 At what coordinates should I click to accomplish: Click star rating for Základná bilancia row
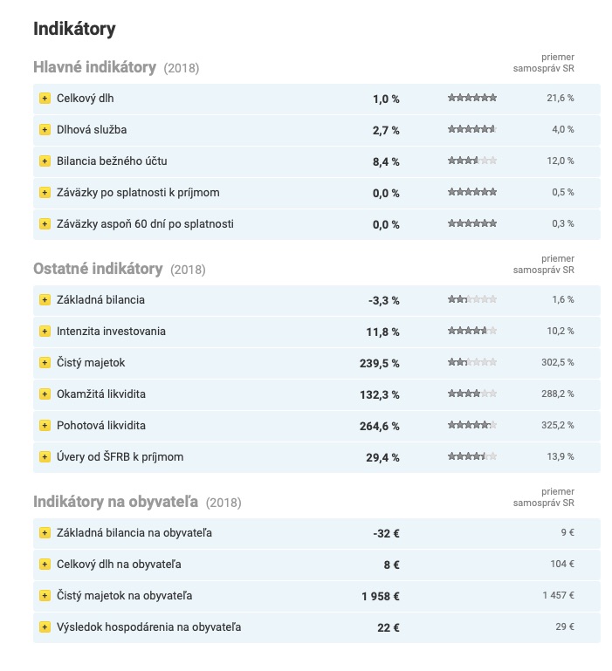(472, 299)
